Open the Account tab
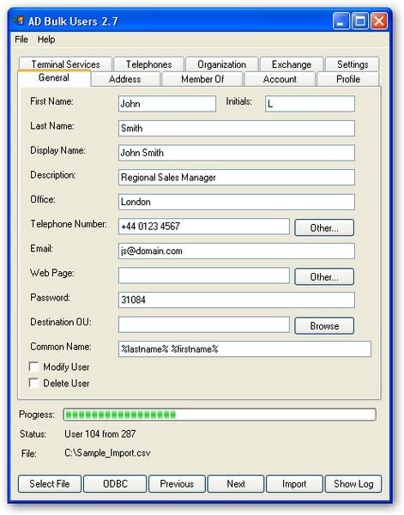 [x=280, y=79]
